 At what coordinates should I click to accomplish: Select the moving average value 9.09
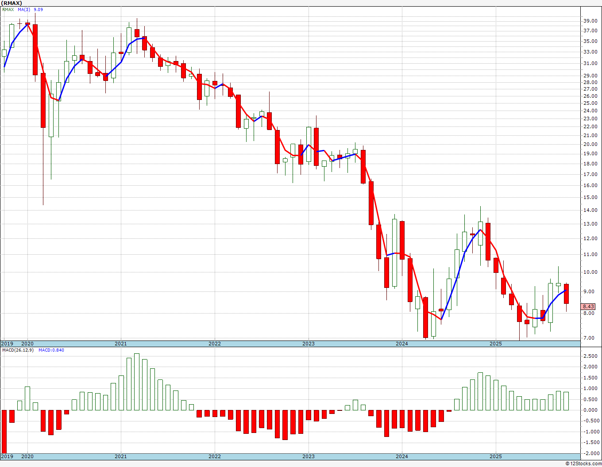pyautogui.click(x=39, y=10)
